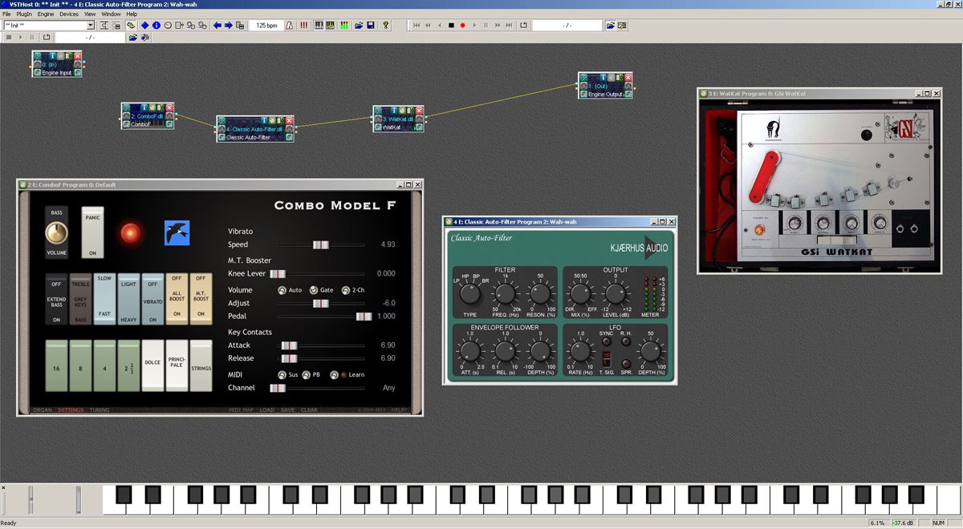Viewport: 963px width, 529px height.
Task: Toggle the SLOW/FAST vibrato speed tab
Action: pos(104,301)
